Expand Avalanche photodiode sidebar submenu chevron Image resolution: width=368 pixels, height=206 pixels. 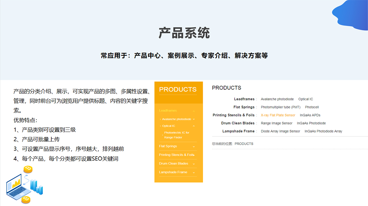194,119
